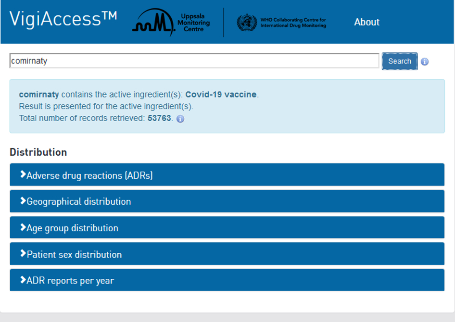Click the chevron arrow next to Geographical distribution
Viewport: 455px width, 322px height.
pyautogui.click(x=23, y=201)
